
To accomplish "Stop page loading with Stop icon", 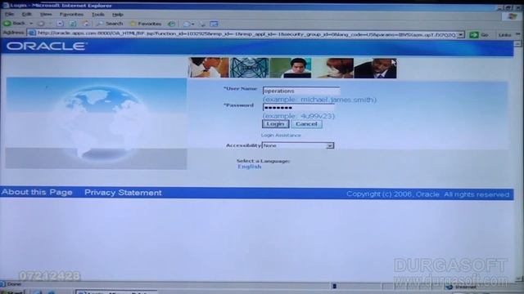I will tap(60, 24).
